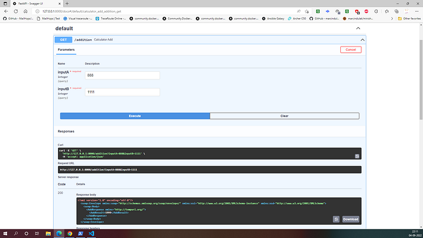
Task: Copy the curl command to clipboard
Action: [357, 156]
